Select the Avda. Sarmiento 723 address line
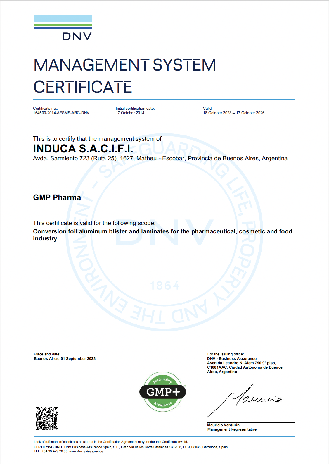 click(x=160, y=158)
